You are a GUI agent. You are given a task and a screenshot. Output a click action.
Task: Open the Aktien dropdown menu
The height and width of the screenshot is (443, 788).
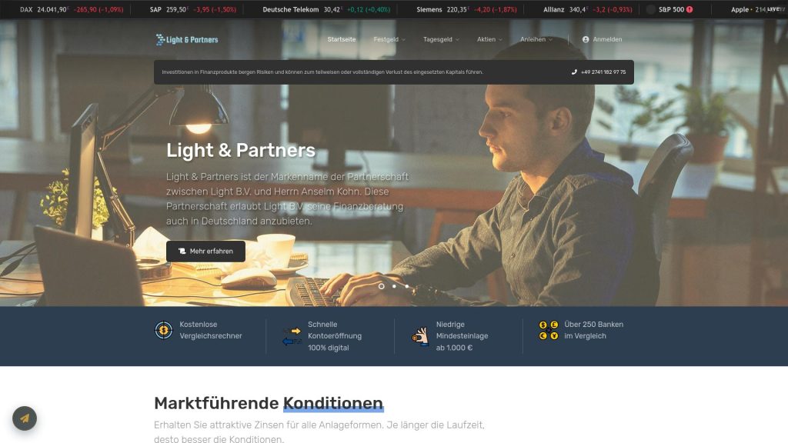pyautogui.click(x=489, y=39)
